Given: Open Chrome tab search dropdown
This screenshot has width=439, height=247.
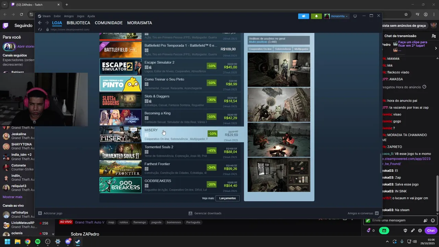Looking at the screenshot, I should pyautogui.click(x=4, y=4).
